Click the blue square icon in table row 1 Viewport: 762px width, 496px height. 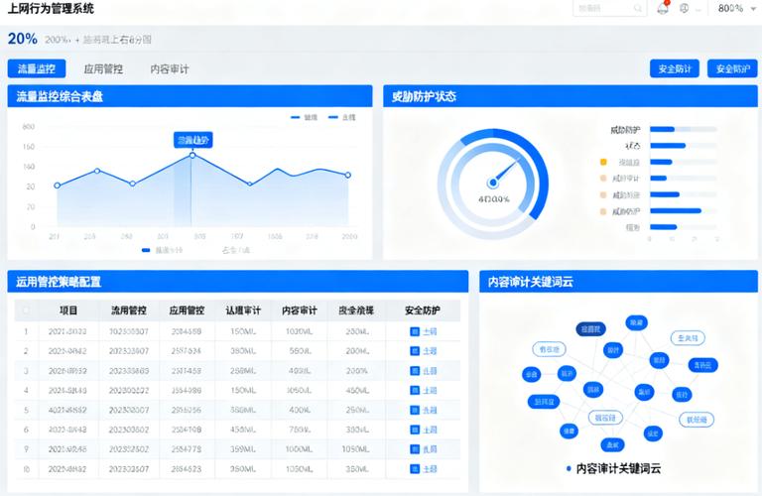tap(415, 331)
